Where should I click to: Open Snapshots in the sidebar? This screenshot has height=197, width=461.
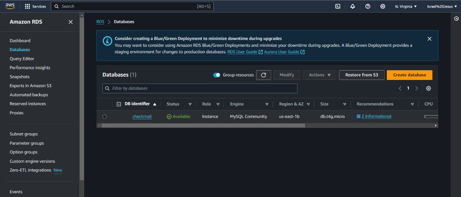click(19, 77)
